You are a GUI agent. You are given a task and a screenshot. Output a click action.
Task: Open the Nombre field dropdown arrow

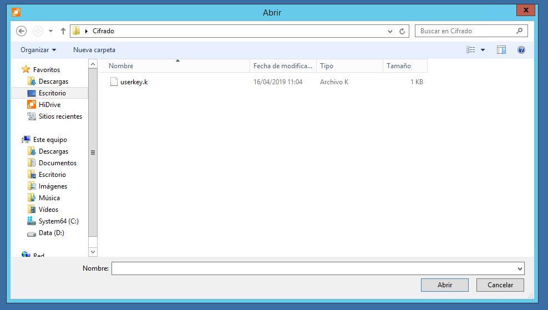[x=520, y=268]
